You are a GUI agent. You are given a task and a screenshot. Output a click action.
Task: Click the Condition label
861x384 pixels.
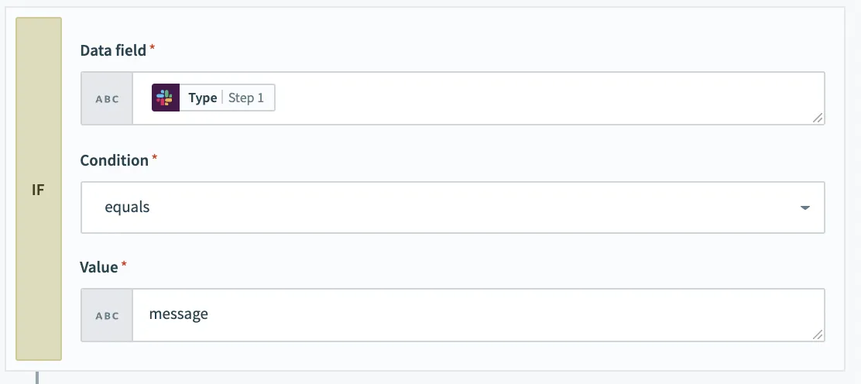coord(114,160)
